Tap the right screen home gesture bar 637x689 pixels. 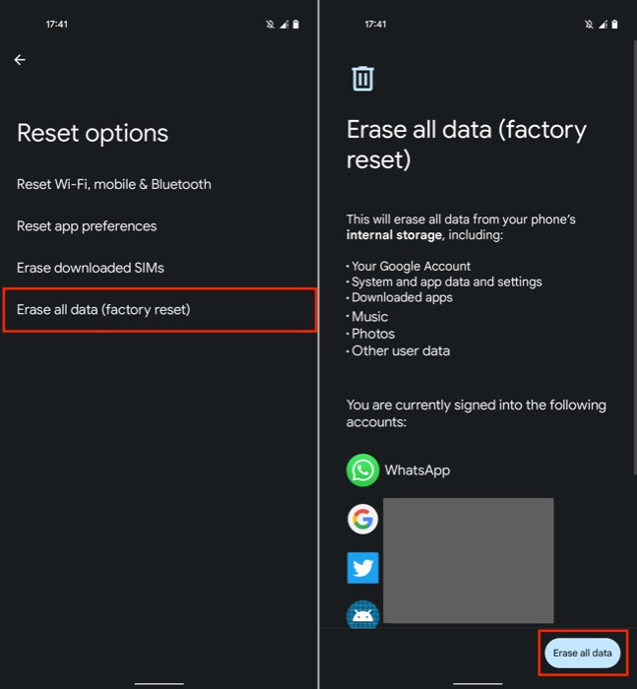click(x=478, y=684)
